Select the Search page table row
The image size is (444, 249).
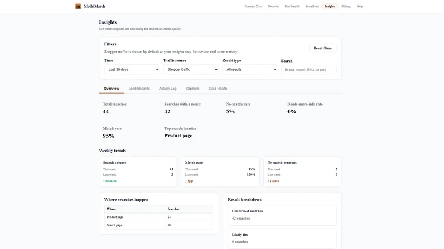(x=158, y=225)
